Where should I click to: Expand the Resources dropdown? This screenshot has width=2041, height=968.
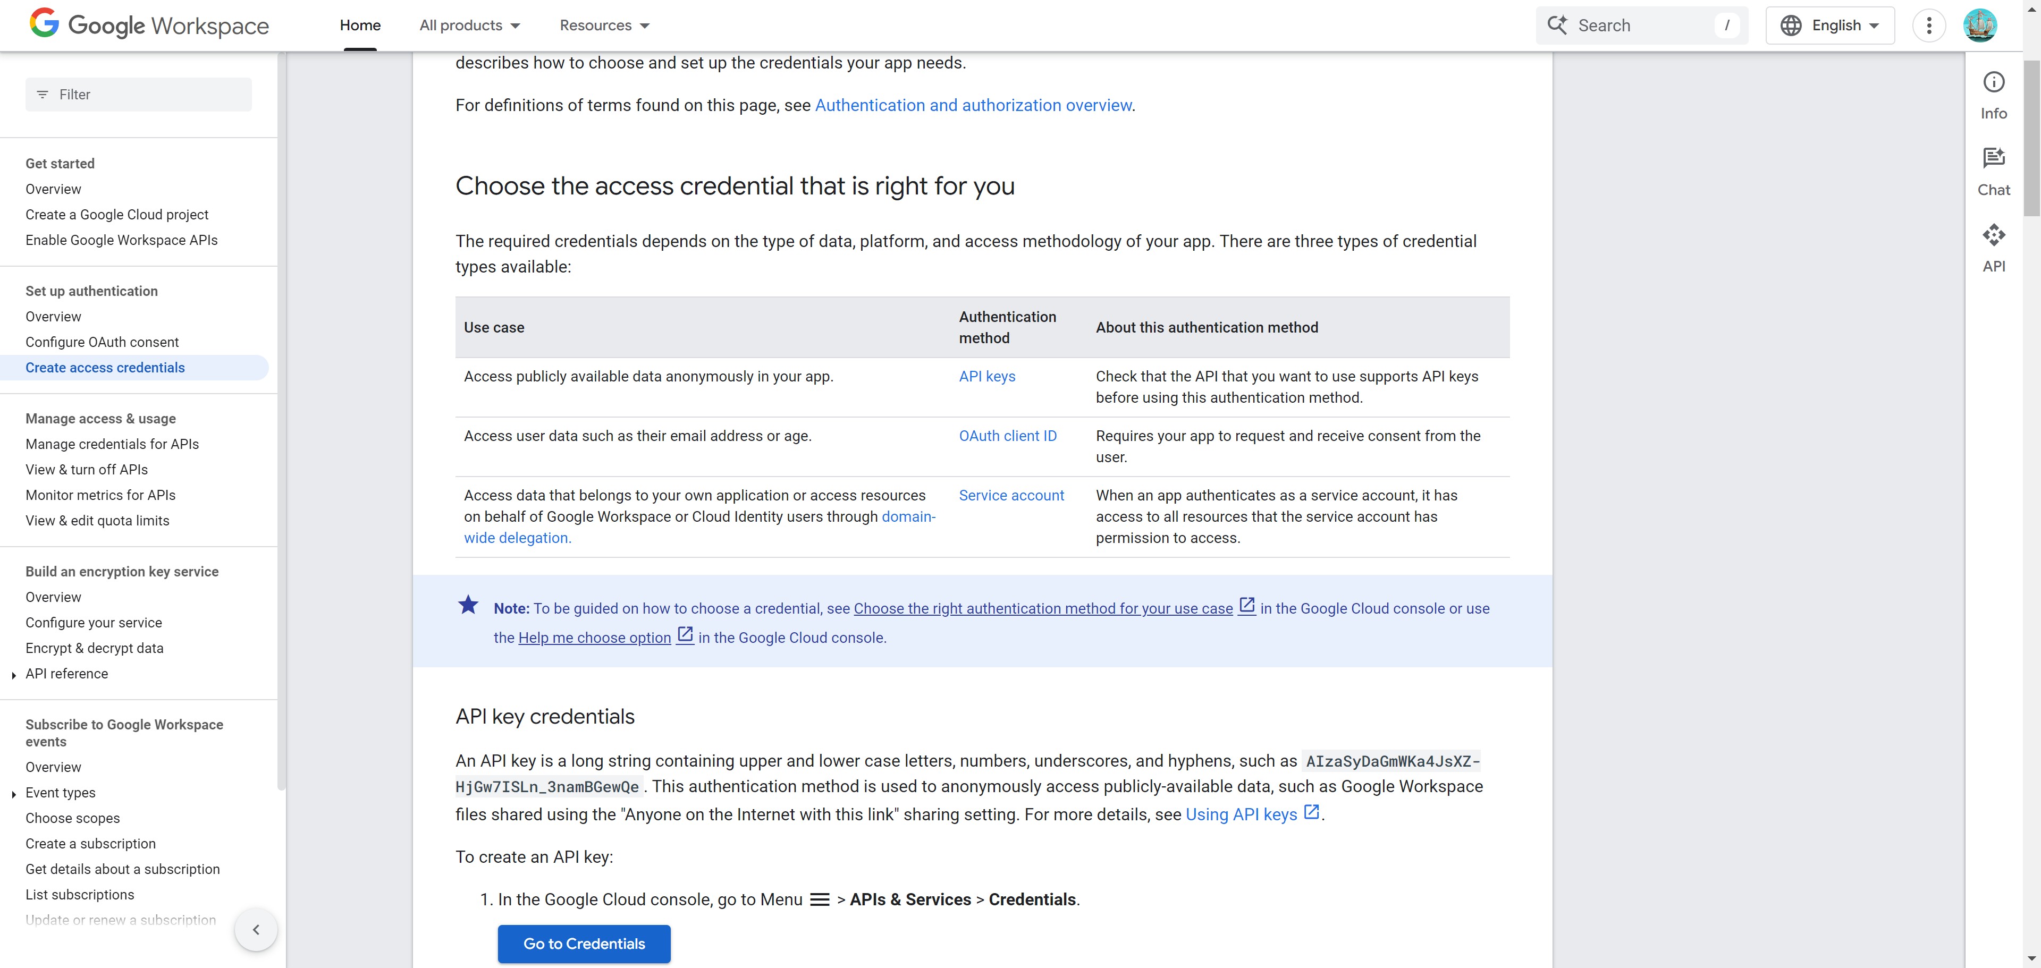point(604,26)
